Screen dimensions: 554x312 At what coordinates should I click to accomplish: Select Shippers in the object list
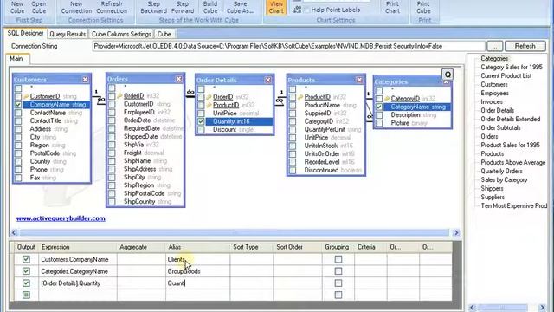[492, 189]
